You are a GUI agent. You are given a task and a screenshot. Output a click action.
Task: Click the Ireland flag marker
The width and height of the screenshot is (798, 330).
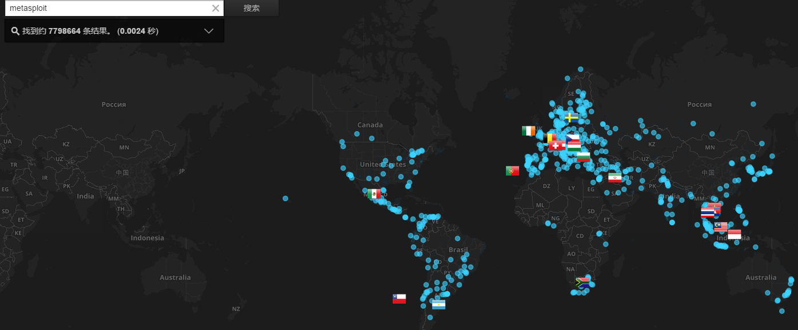[529, 131]
